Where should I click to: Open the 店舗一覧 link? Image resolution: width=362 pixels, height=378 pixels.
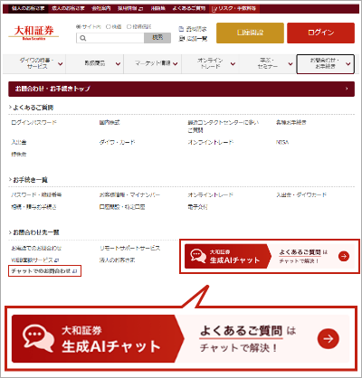(x=197, y=39)
